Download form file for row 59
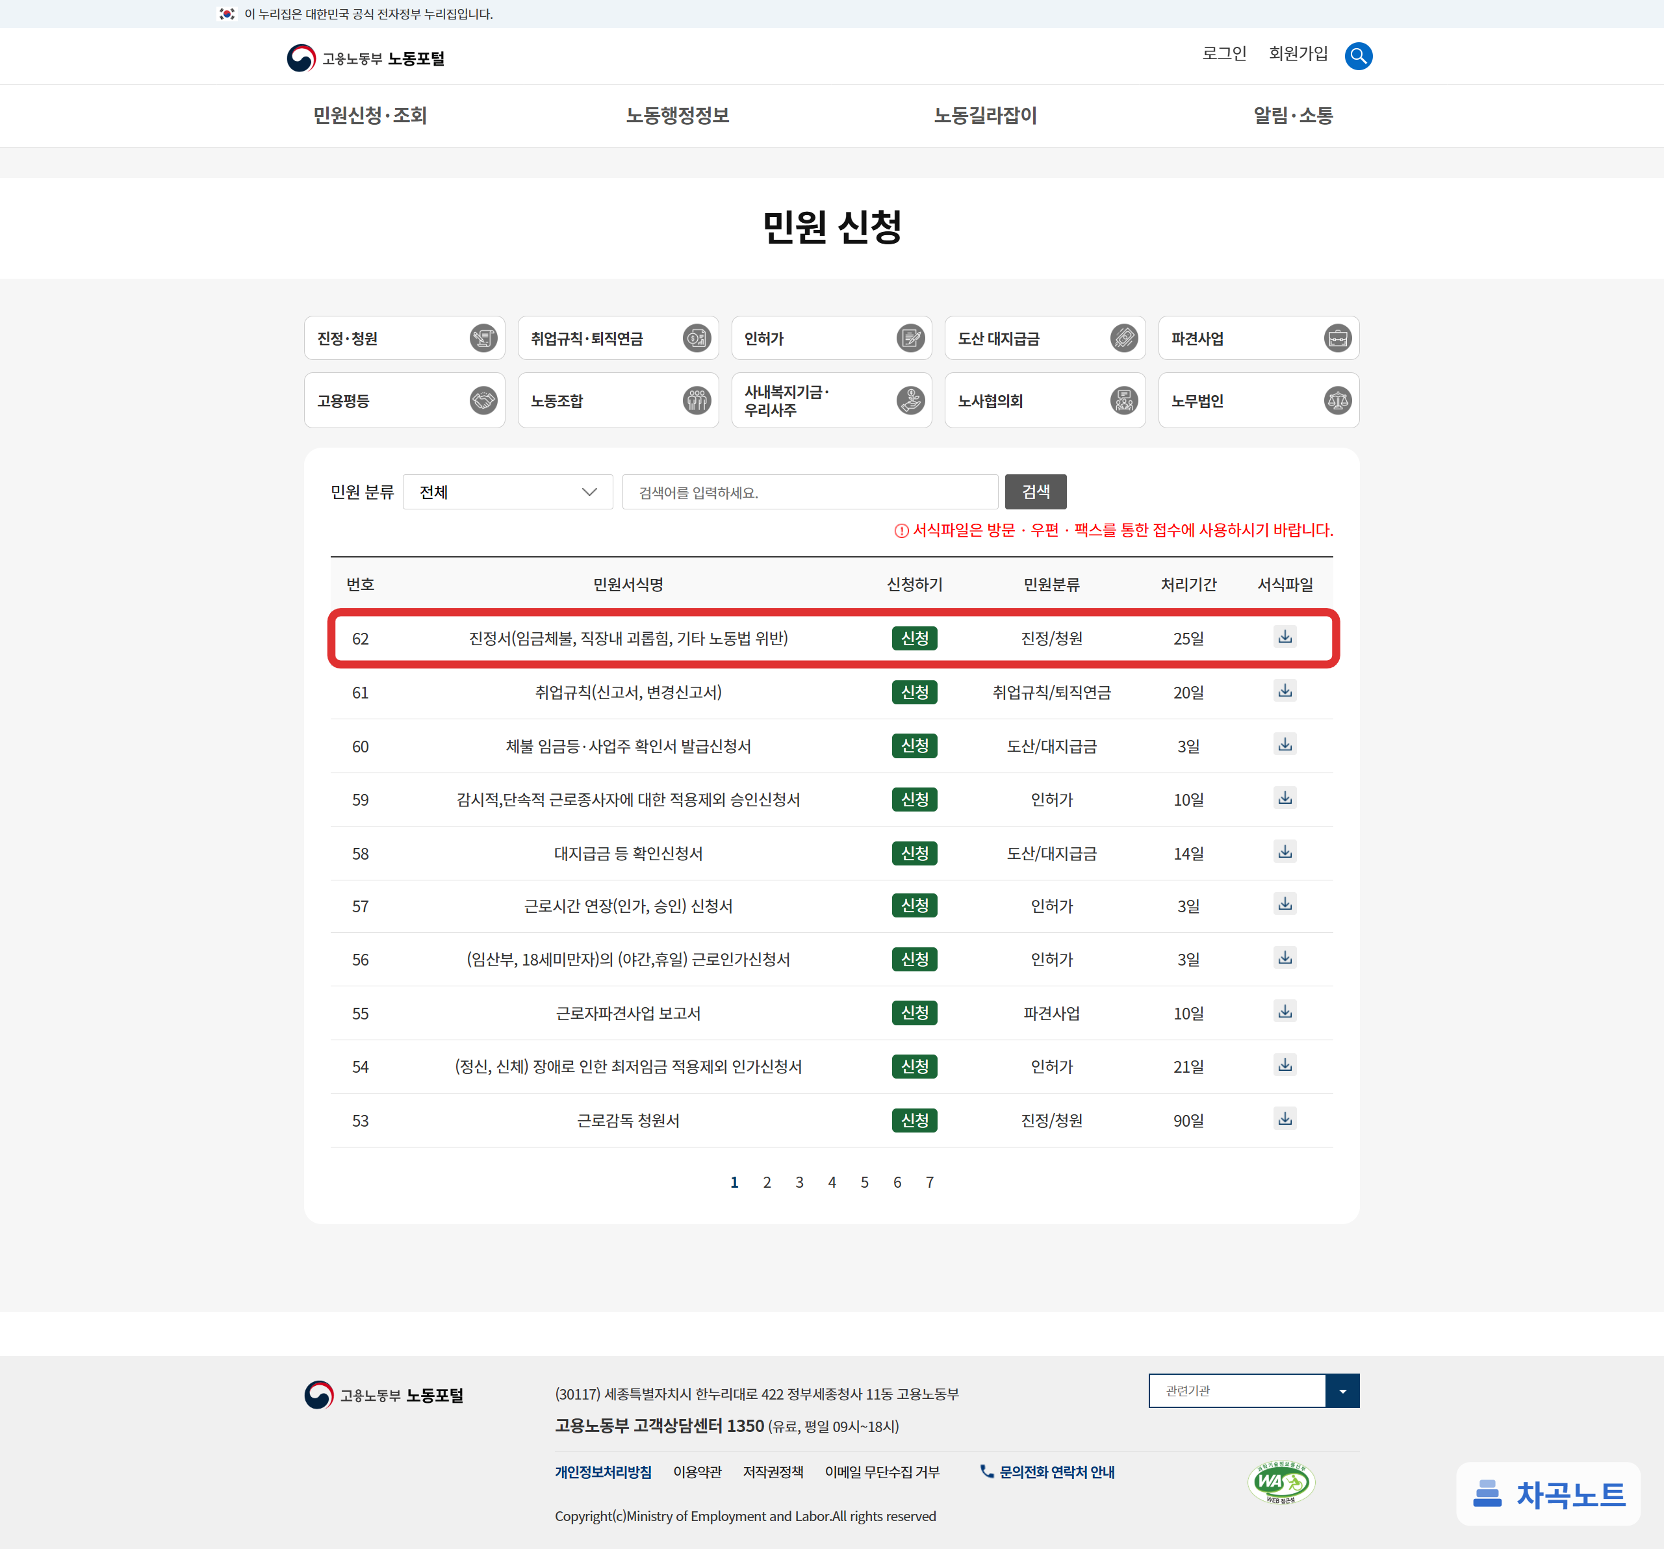 tap(1285, 799)
